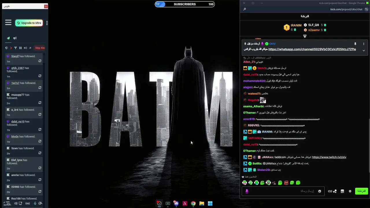This screenshot has width=370, height=208.
Task: Open the filter funnel for alerts
Action: tap(16, 48)
